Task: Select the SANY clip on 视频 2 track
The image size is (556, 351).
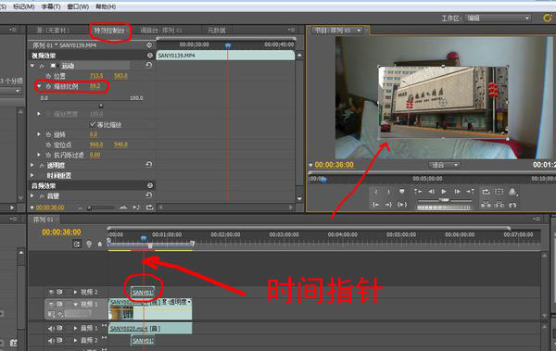Action: (143, 292)
